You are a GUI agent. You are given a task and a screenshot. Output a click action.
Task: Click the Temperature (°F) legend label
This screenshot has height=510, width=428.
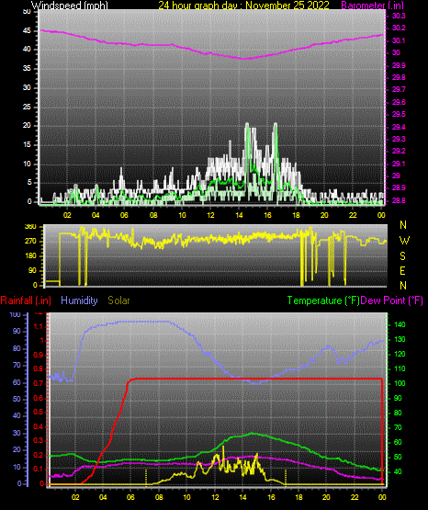(323, 300)
